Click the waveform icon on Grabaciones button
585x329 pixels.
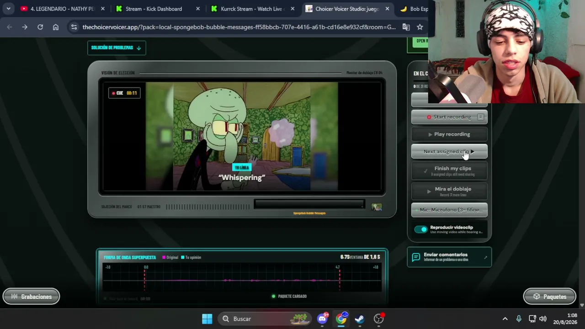click(14, 297)
